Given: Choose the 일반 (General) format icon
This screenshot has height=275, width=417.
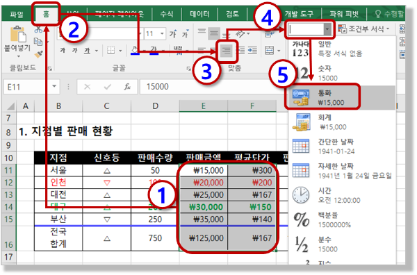Looking at the screenshot, I should coord(300,49).
